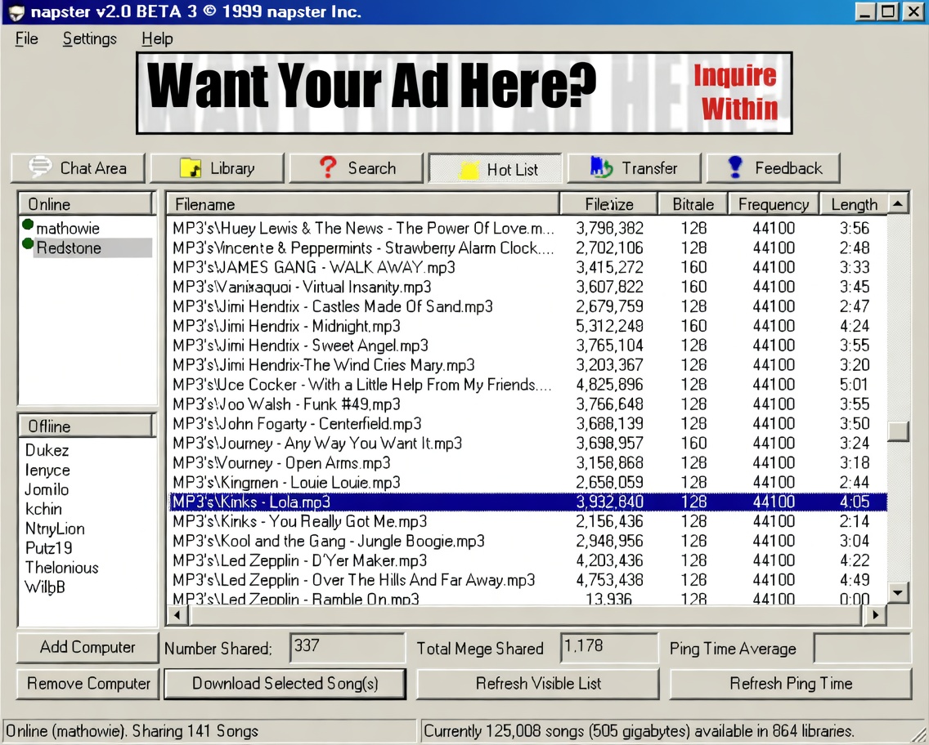Select Jimi Hendrix - Sweet Angel.mp3
Viewport: 929px width, 745px height.
[x=527, y=346]
